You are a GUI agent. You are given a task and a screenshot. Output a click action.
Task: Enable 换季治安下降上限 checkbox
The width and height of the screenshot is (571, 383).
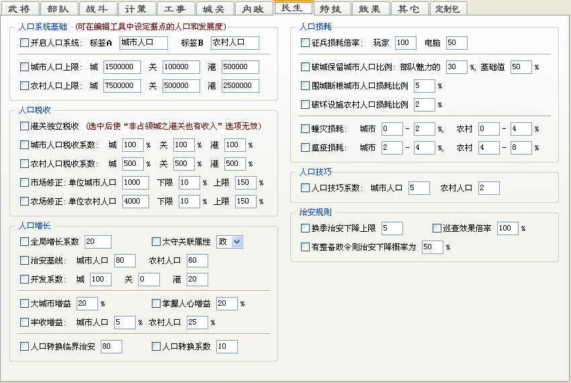click(305, 228)
